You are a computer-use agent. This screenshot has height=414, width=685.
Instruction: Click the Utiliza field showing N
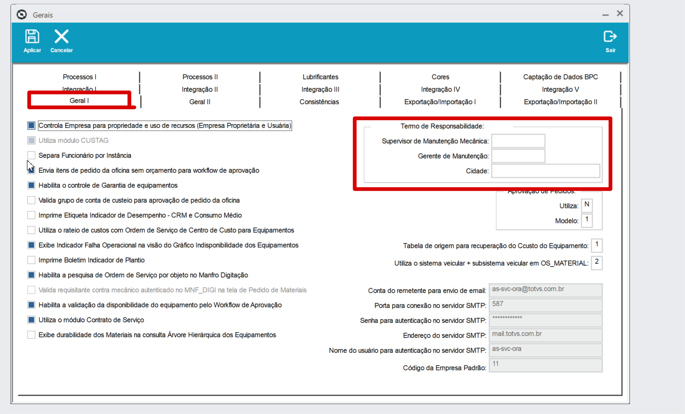[x=587, y=205]
